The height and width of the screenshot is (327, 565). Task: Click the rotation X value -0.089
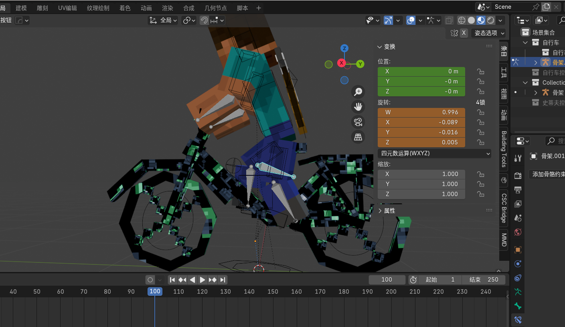(x=421, y=122)
